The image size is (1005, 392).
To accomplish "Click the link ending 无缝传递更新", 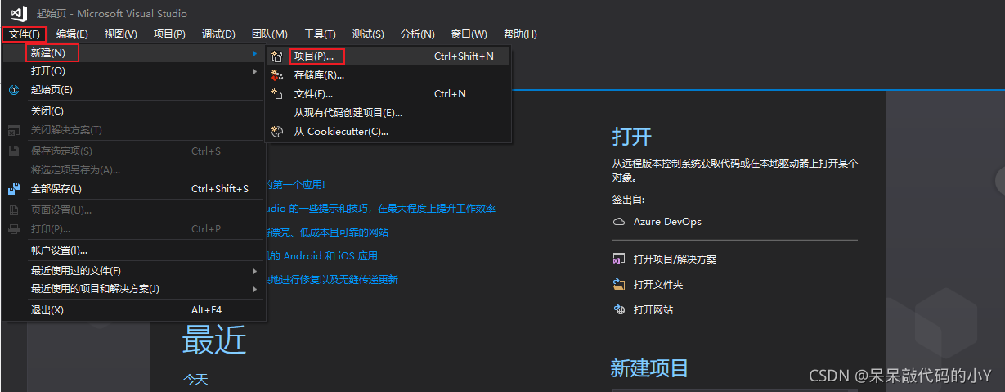I will [332, 280].
